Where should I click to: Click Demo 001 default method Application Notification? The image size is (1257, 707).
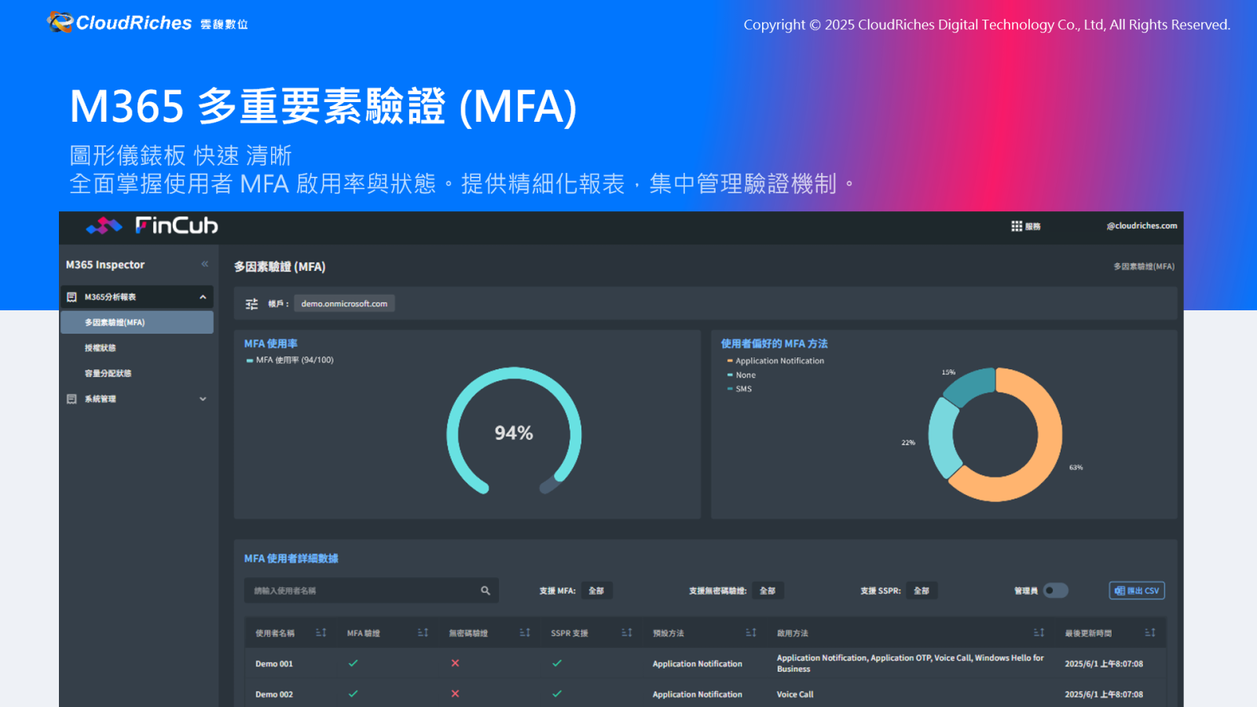pyautogui.click(x=698, y=664)
